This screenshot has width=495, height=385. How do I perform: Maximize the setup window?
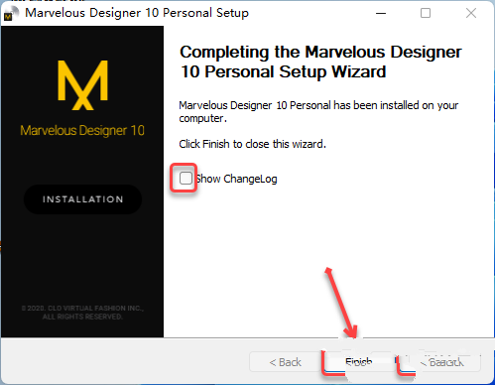[x=426, y=13]
